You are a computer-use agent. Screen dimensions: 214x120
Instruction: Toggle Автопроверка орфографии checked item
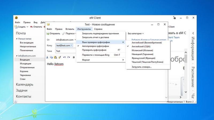point(101,46)
